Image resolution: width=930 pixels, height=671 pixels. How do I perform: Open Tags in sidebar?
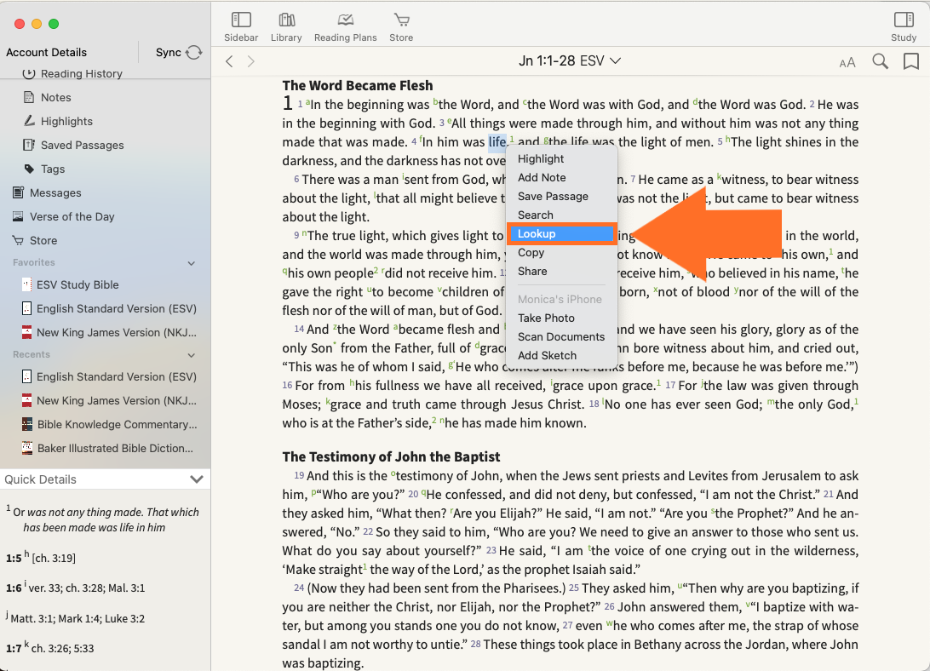point(53,169)
